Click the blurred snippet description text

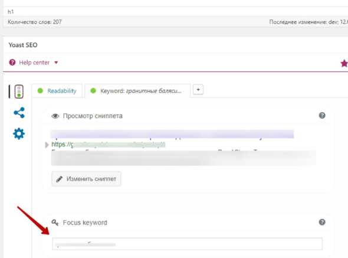click(183, 158)
